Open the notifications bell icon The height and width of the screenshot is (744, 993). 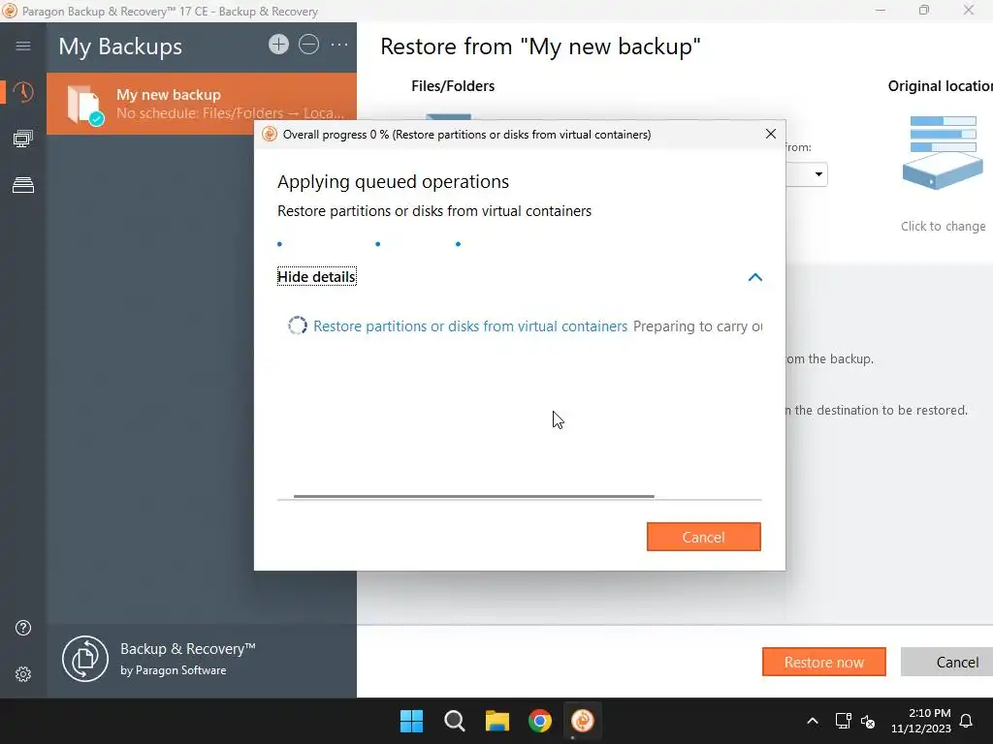click(966, 721)
